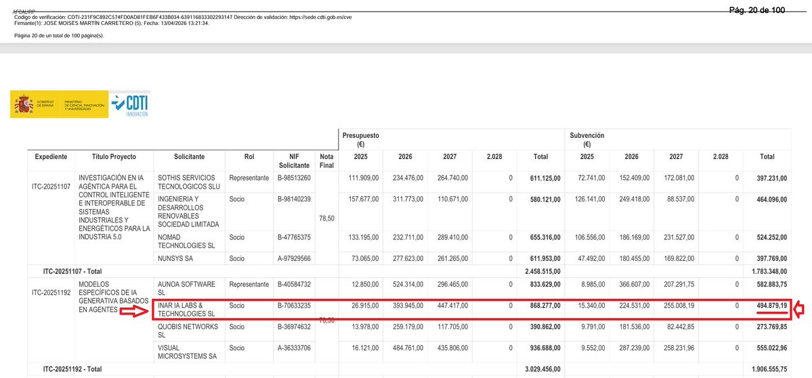812x378 pixels.
Task: Click Quobis budget total 390.862,00
Action: 544,327
